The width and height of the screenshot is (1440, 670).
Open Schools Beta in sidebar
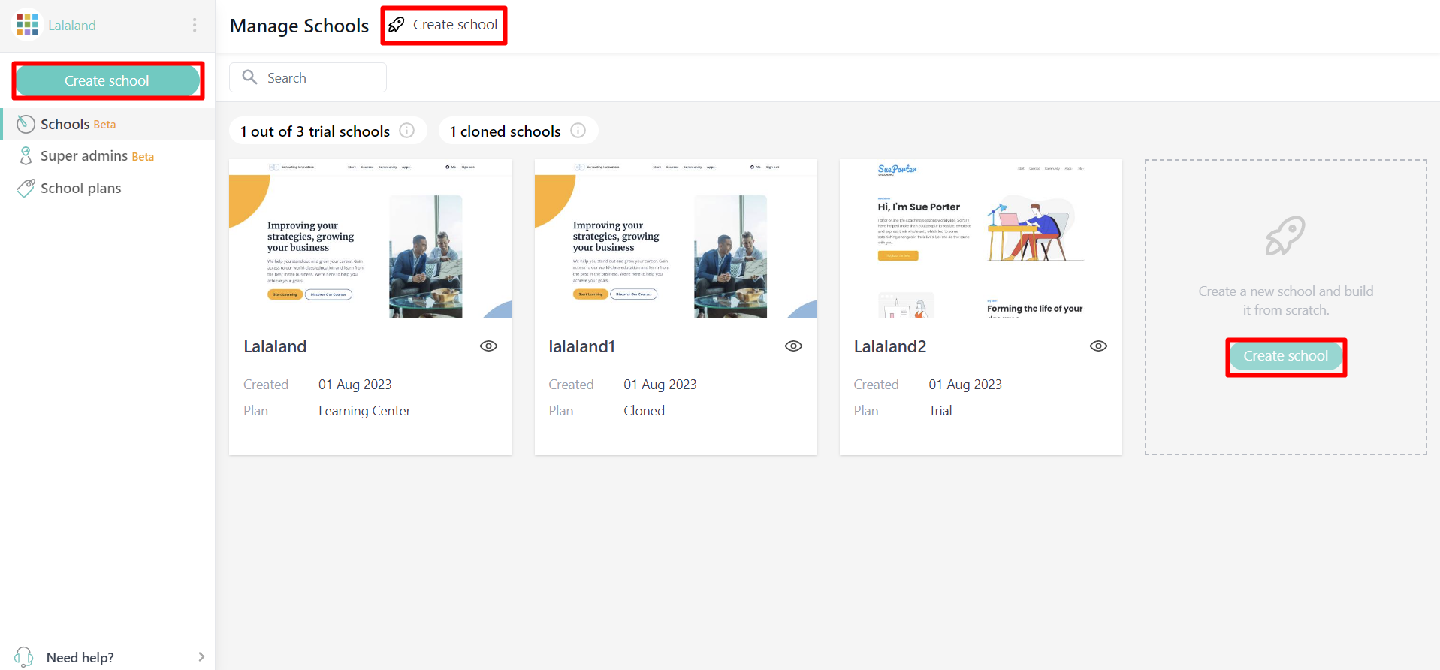coord(78,124)
